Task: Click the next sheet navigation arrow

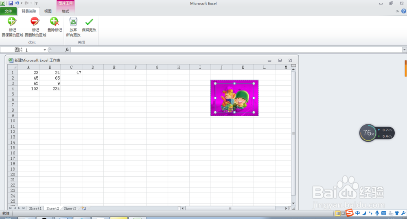Action: 19,208
